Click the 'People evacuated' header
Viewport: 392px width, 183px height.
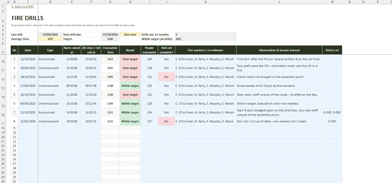[x=149, y=50]
